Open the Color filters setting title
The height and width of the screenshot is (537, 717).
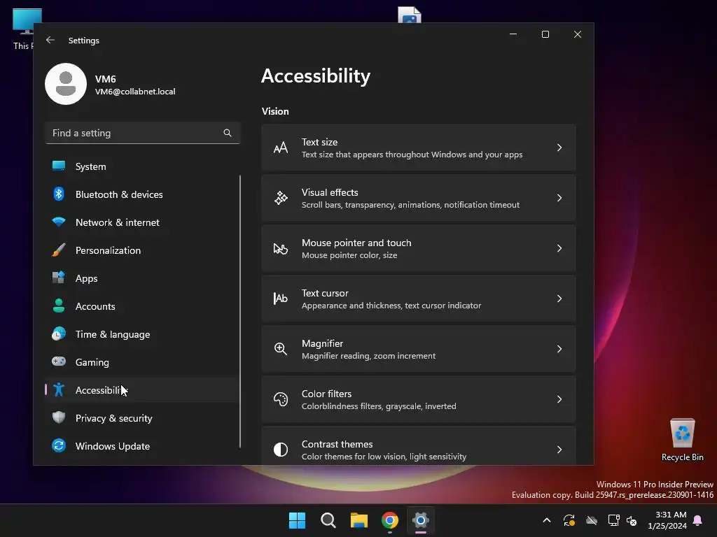[326, 394]
